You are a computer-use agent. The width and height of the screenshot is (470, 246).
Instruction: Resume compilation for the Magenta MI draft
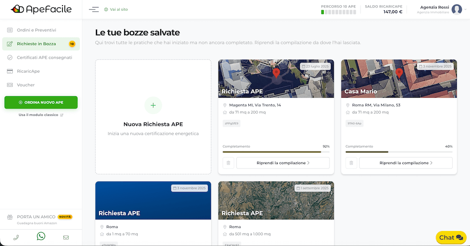click(282, 163)
